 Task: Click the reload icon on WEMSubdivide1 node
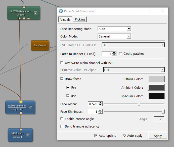[31, 107]
